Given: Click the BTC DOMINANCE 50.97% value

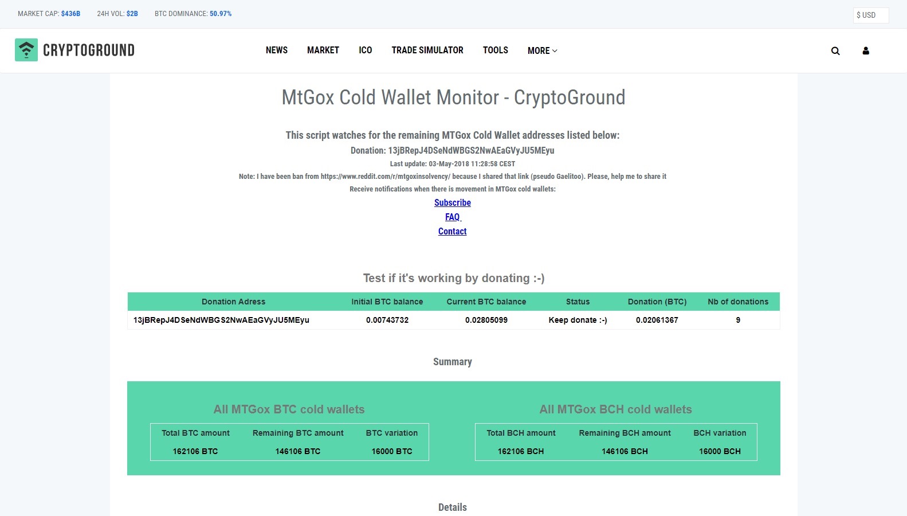Looking at the screenshot, I should 221,14.
